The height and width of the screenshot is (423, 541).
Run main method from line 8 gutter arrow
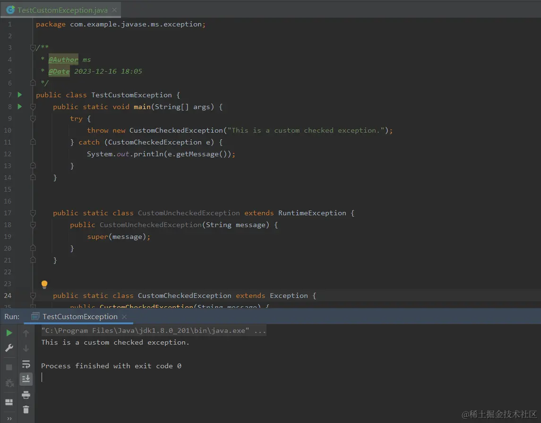[20, 107]
